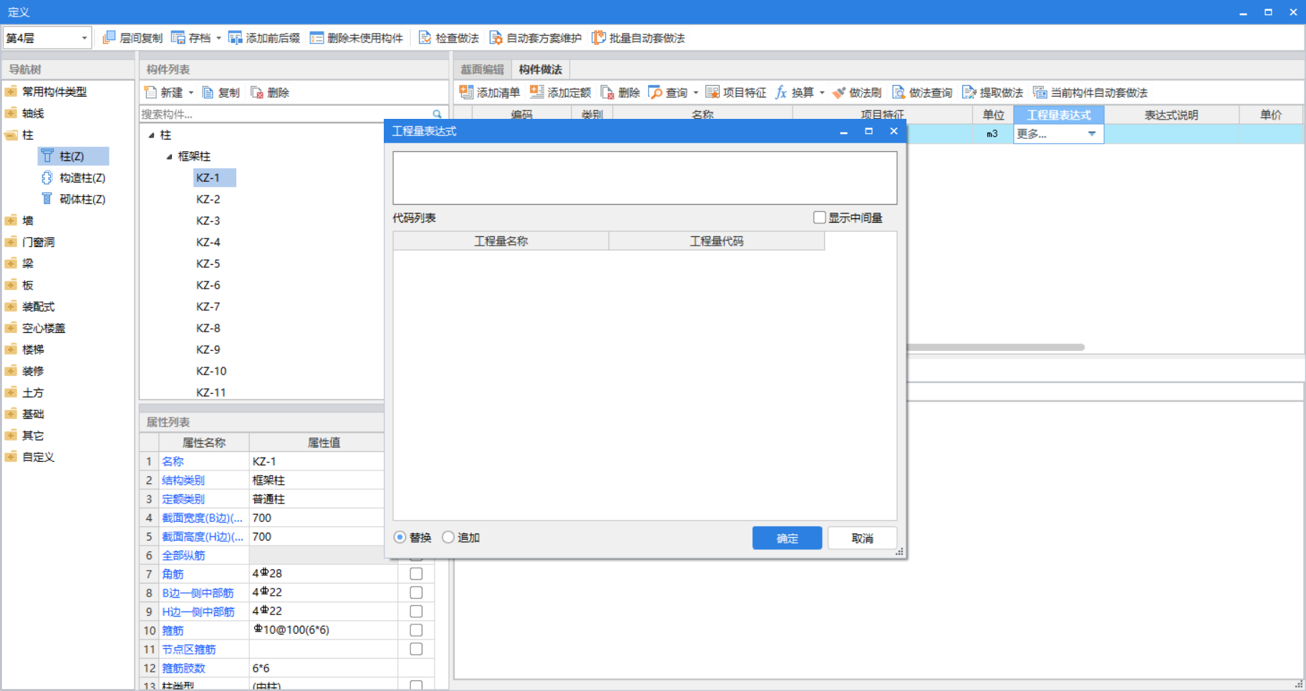Screen dimensions: 1306x691
Task: Click the 复制 component icon
Action: (x=208, y=92)
